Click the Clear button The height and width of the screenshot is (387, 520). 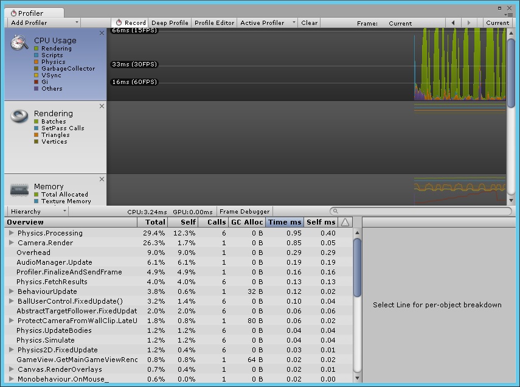pyautogui.click(x=309, y=23)
